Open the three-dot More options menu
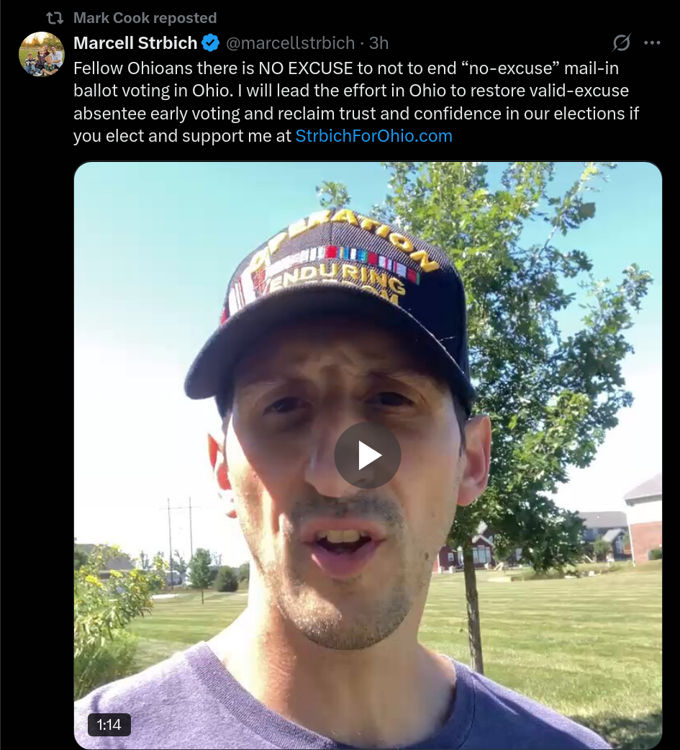Screen dimensions: 680x750 point(652,43)
